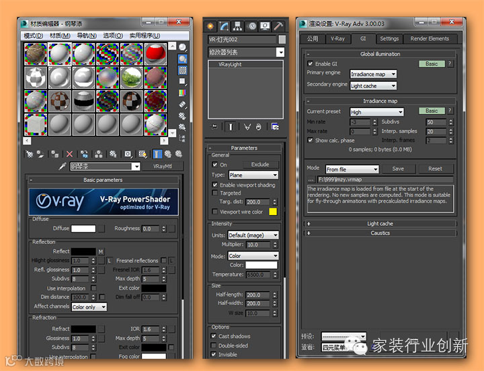The image size is (484, 371).
Task: Click the Material Effects Channel icon
Action: (128, 154)
